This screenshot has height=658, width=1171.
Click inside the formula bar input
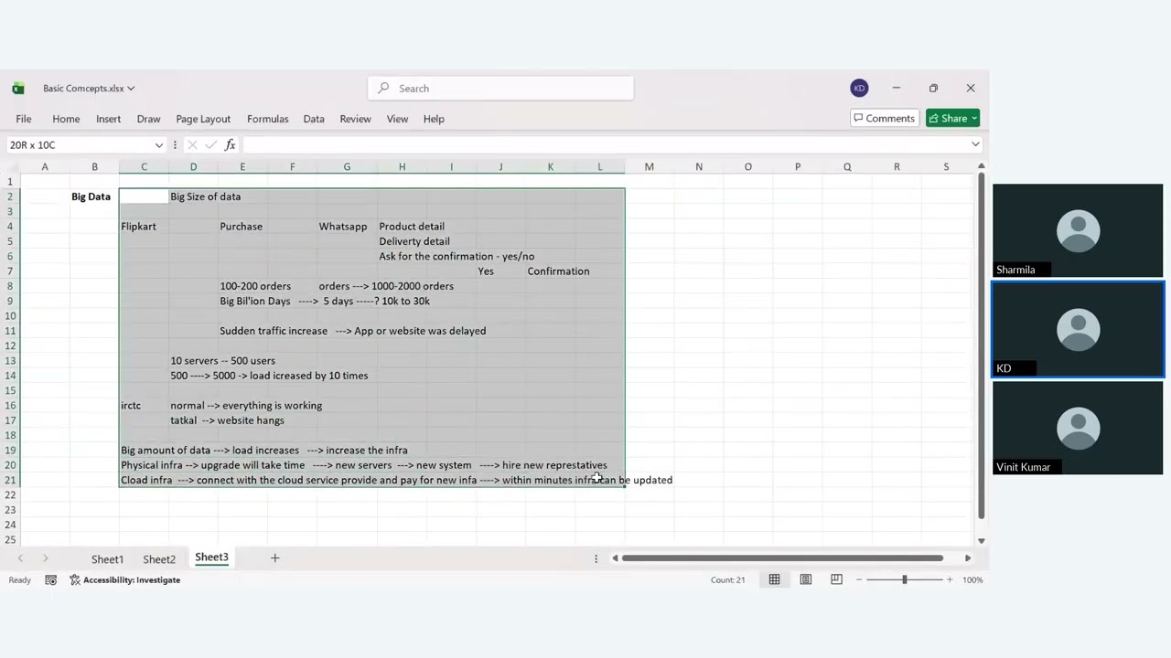[x=604, y=145]
